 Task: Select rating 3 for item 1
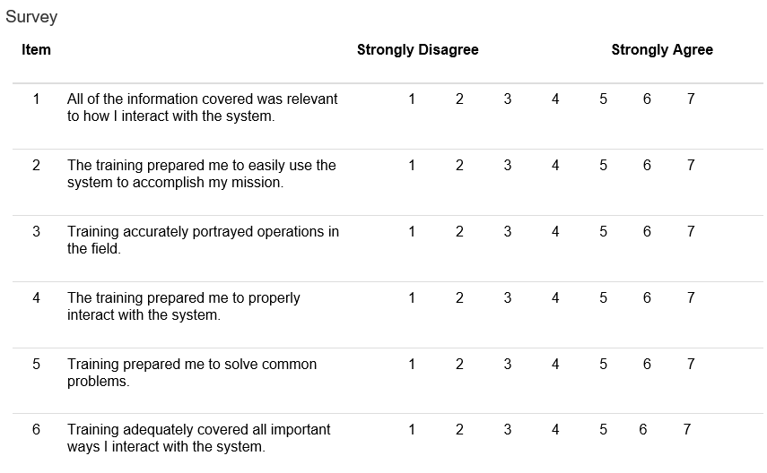click(x=508, y=99)
